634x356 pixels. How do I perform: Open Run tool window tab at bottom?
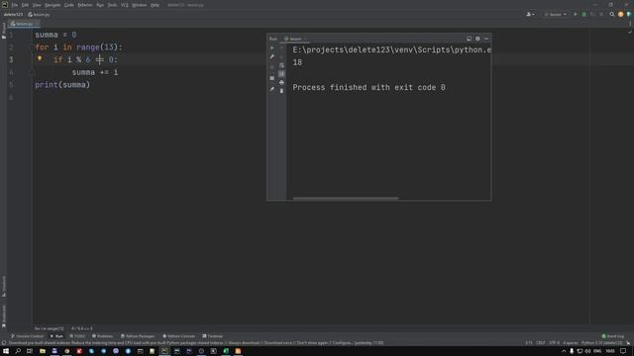(56, 336)
